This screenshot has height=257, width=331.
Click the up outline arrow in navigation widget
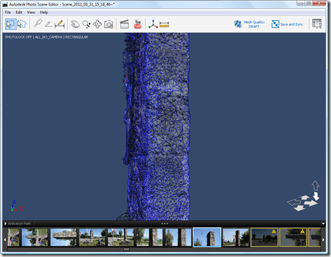click(315, 186)
